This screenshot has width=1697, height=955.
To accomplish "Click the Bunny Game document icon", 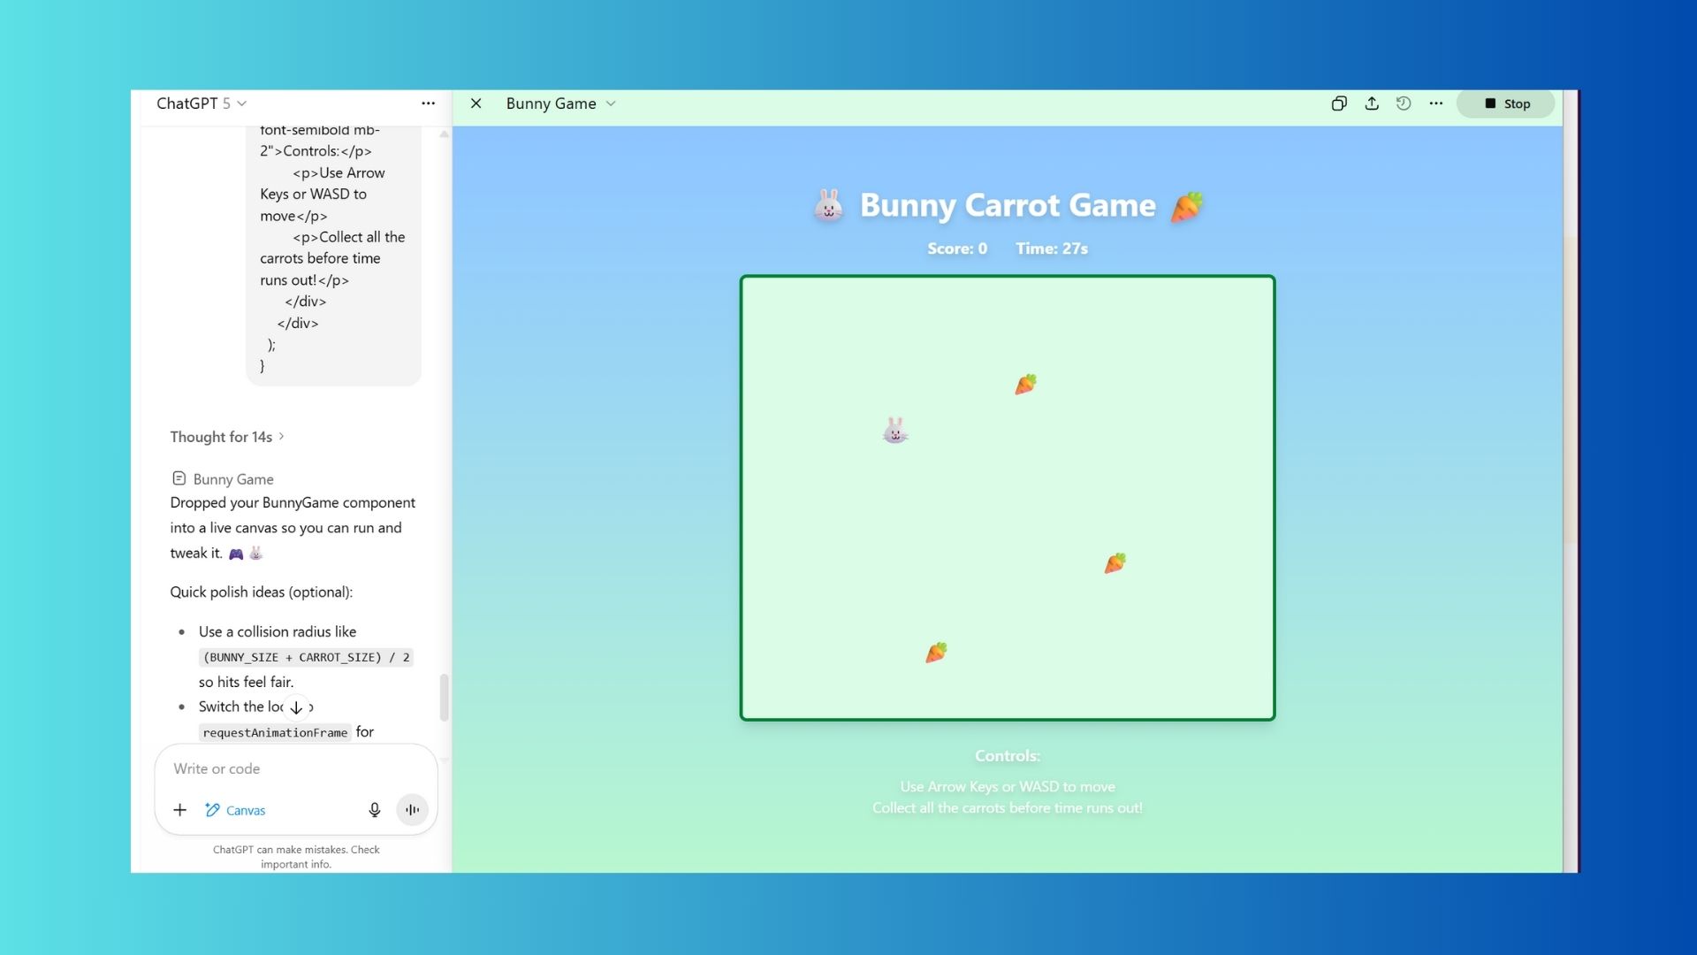I will (179, 478).
